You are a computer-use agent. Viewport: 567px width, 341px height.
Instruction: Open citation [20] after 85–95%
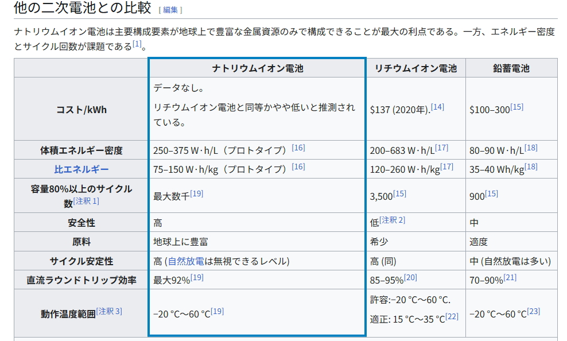[x=410, y=277]
